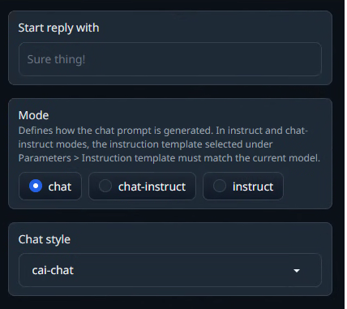Image resolution: width=347 pixels, height=309 pixels.
Task: Click the 'Start reply with' label
Action: (x=58, y=28)
